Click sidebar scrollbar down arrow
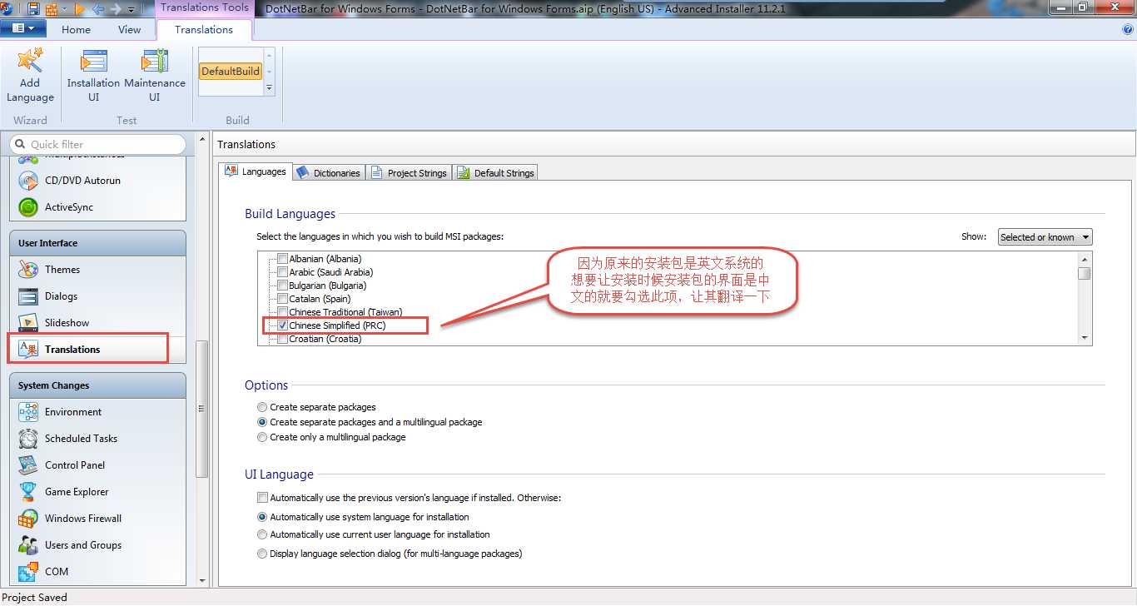Screen dimensions: 1137x606 point(201,580)
